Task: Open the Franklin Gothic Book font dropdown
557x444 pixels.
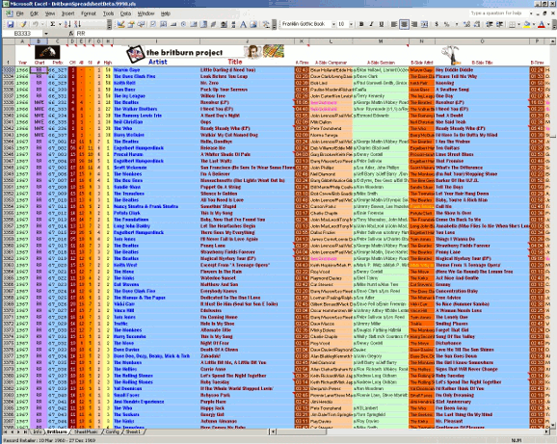Action: [x=333, y=24]
